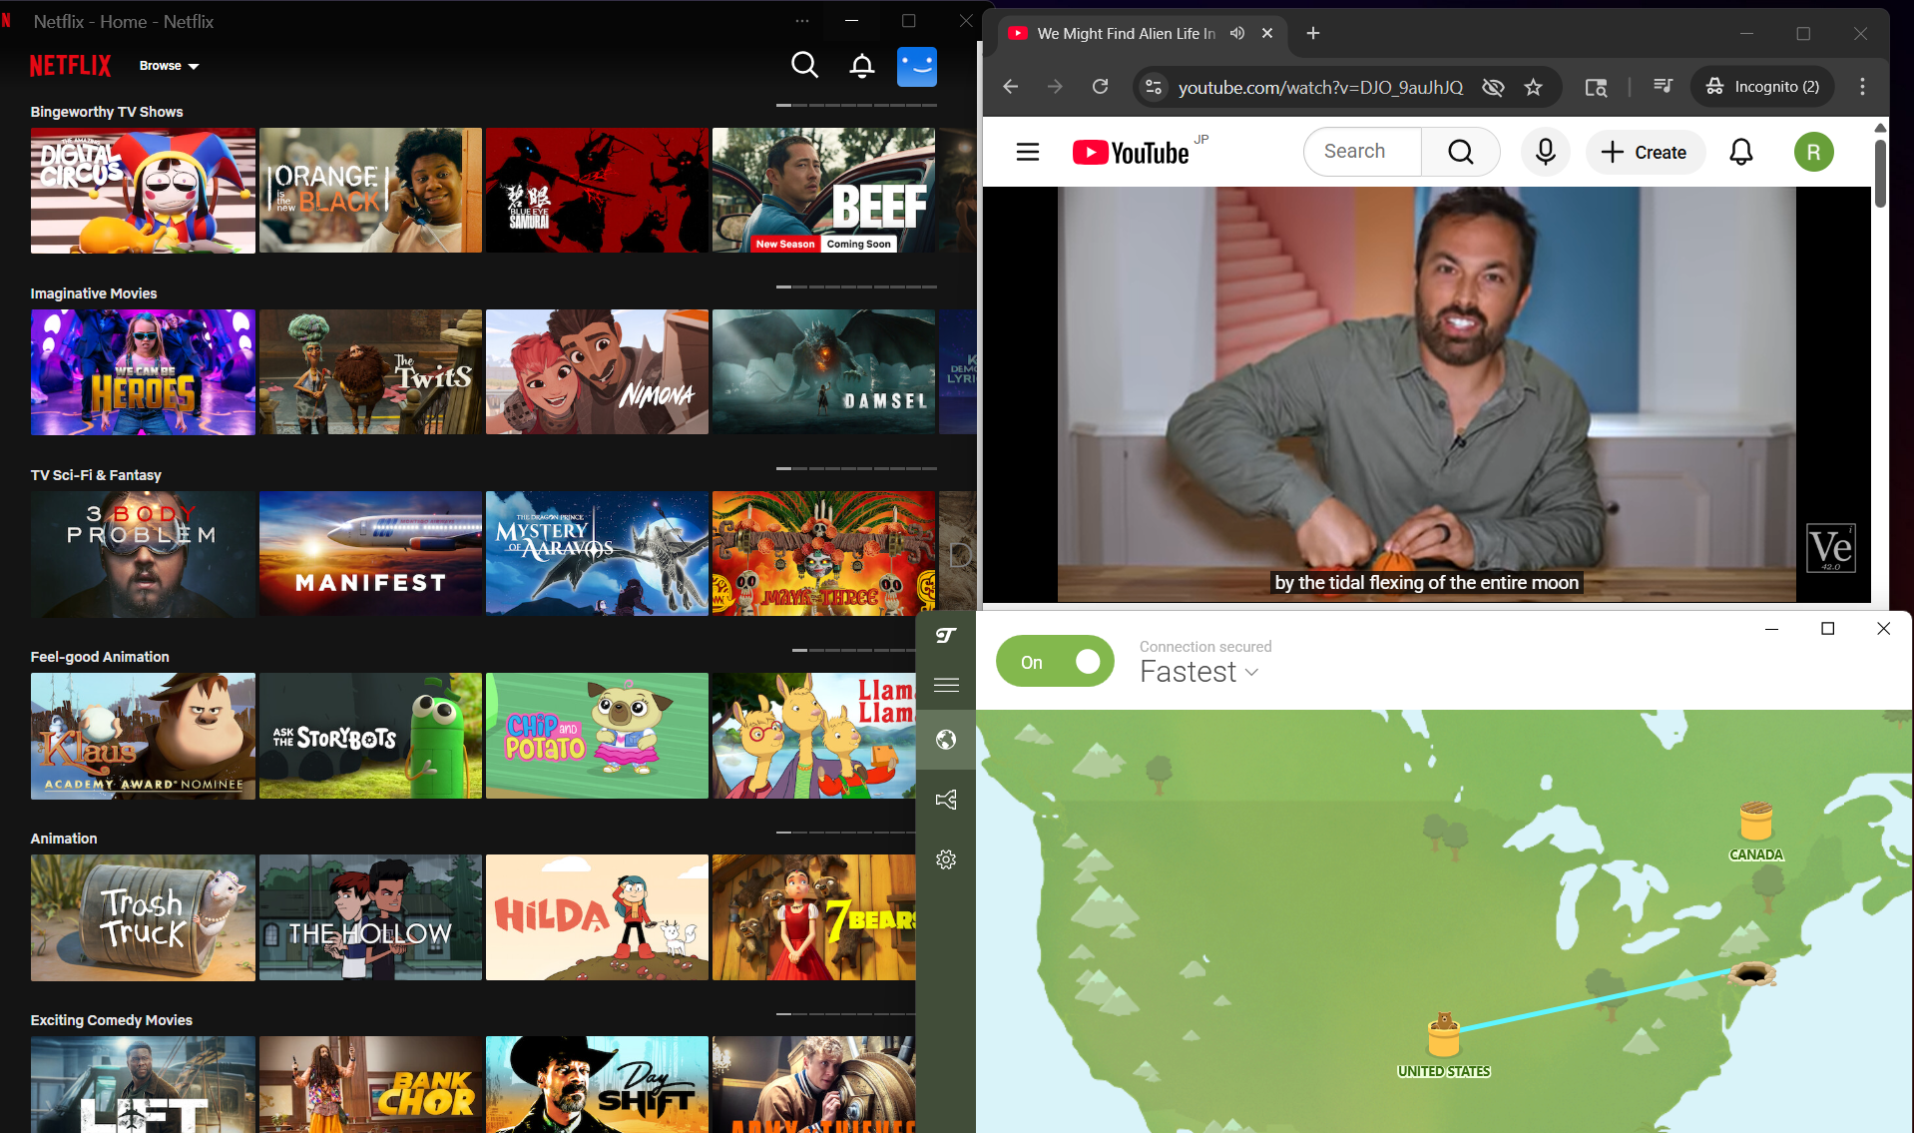Screen dimensions: 1914x1133
Task: Select the Canada tunnel on map
Action: coord(1756,831)
